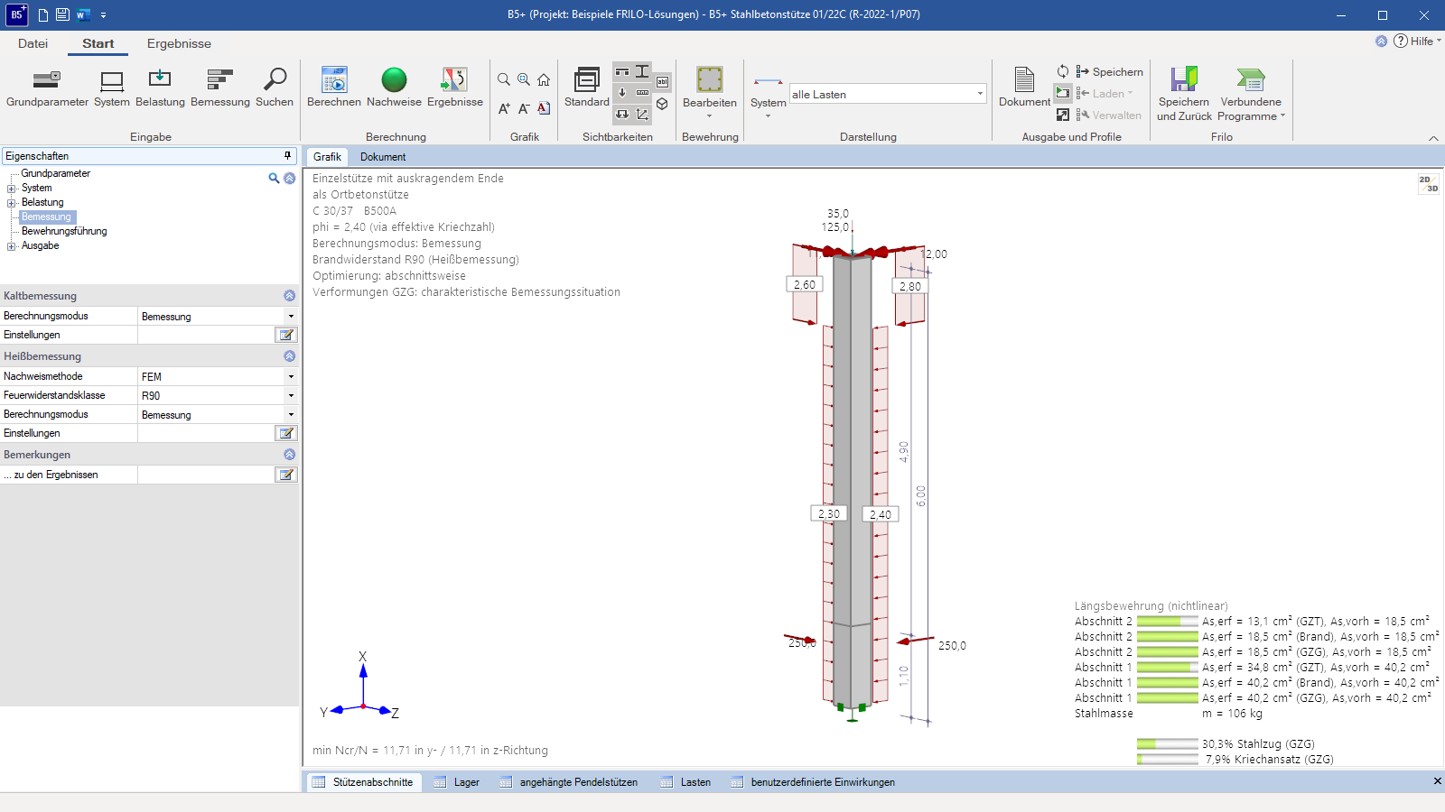This screenshot has width=1445, height=812.
Task: Open Bemessung input in the ribbon
Action: pyautogui.click(x=220, y=88)
